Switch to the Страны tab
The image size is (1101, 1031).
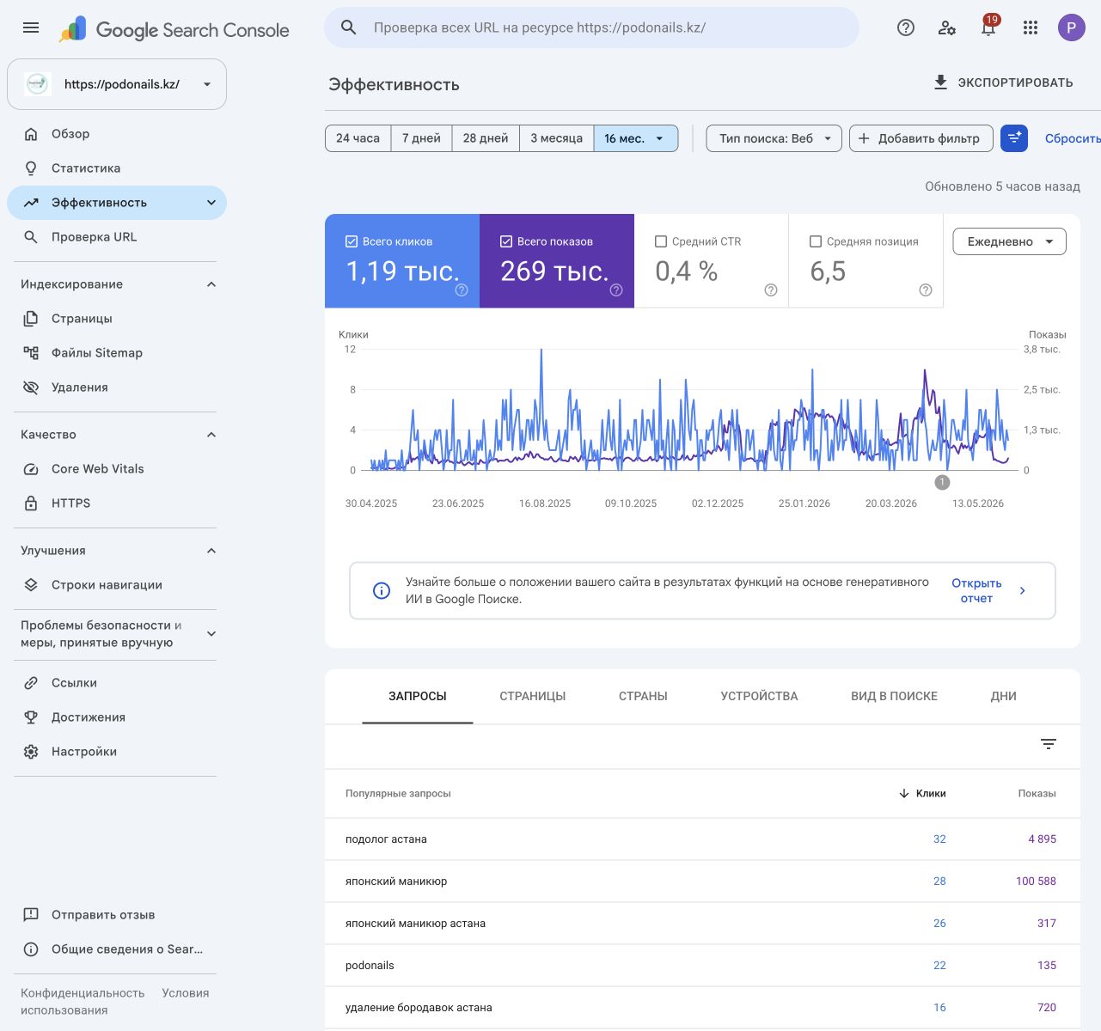643,696
